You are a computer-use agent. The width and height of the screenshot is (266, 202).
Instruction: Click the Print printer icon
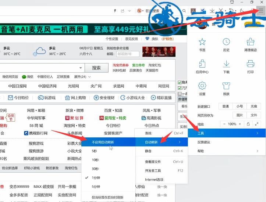[250, 64]
